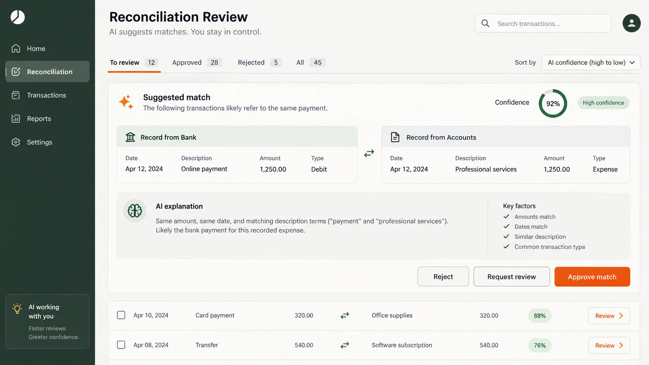This screenshot has width=649, height=365.
Task: Click the Transactions sidebar icon
Action: click(16, 95)
